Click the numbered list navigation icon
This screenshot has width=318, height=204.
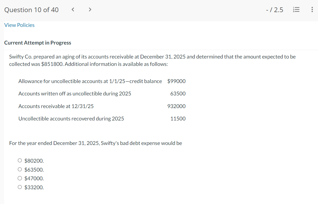tap(296, 9)
